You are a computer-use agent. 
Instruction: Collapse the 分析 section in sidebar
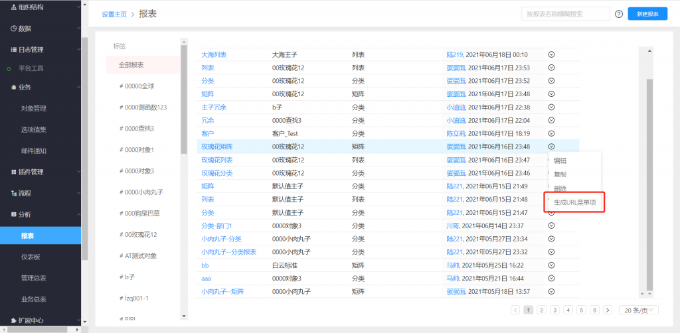pyautogui.click(x=78, y=214)
